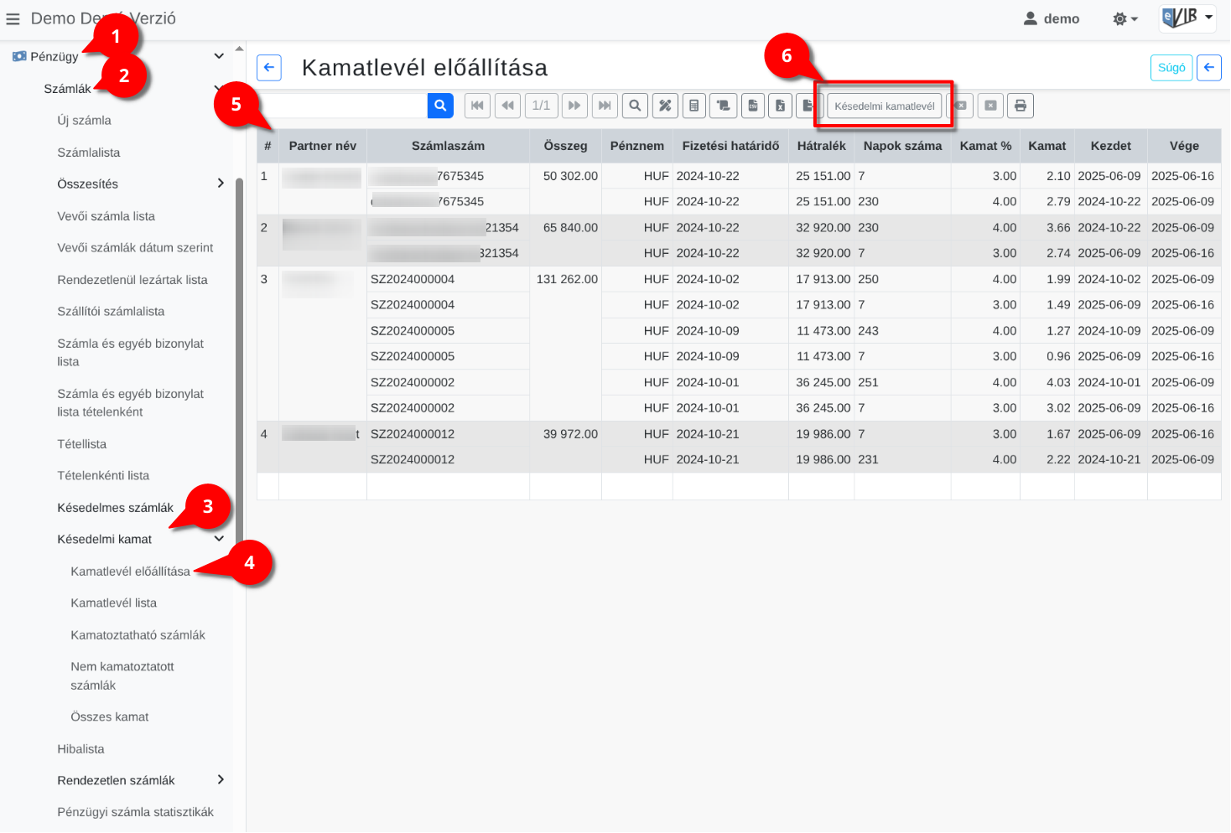Image resolution: width=1231 pixels, height=833 pixels.
Task: Expand the Összesítés submenu
Action: (x=221, y=184)
